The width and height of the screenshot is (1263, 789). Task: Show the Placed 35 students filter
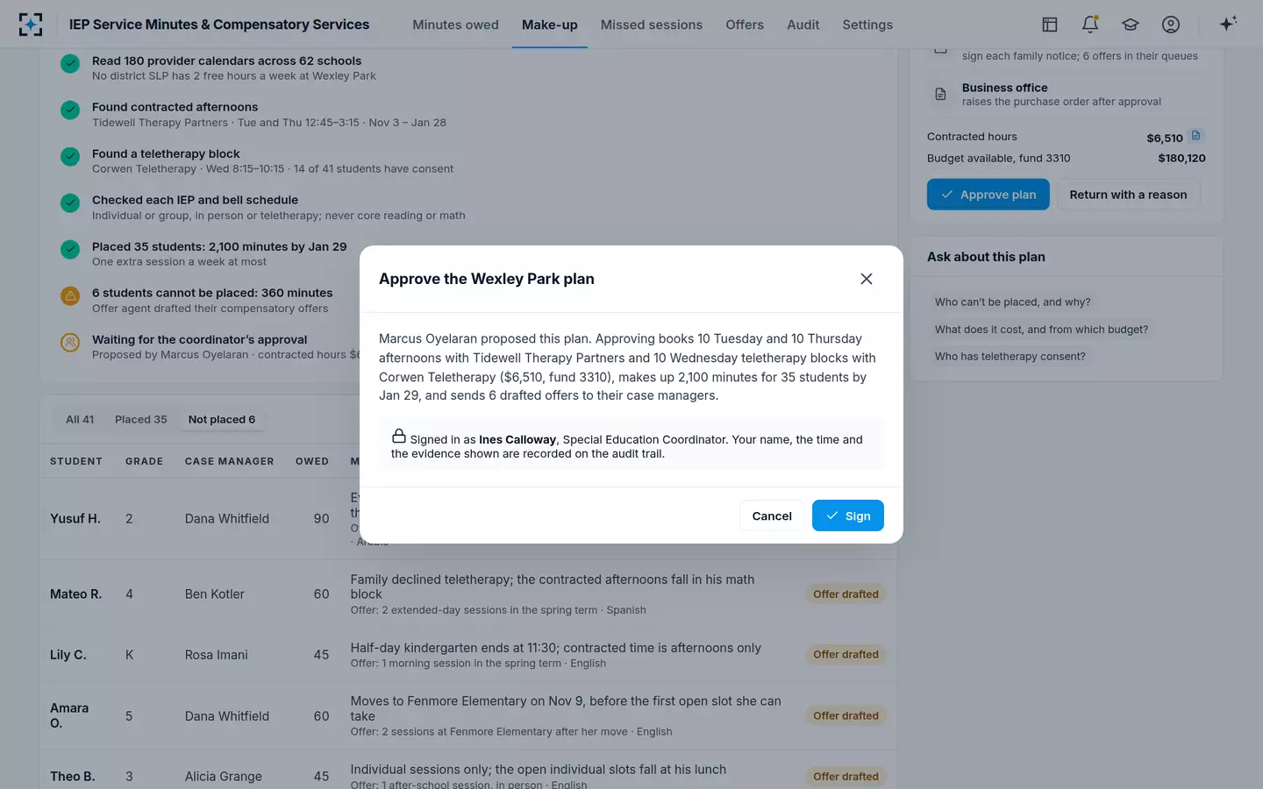coord(141,419)
